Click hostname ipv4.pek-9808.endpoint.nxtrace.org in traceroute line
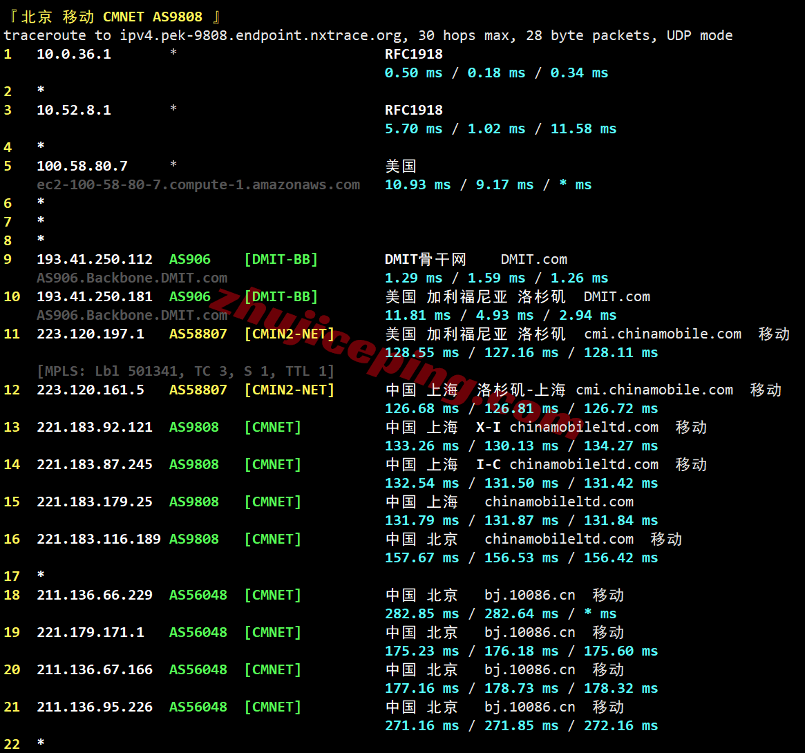Screen dimensions: 805x753 261,35
